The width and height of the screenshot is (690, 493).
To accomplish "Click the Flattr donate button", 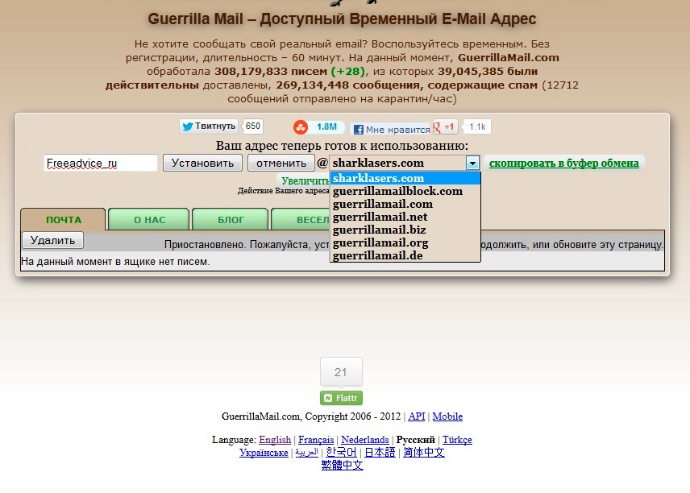I will [341, 398].
